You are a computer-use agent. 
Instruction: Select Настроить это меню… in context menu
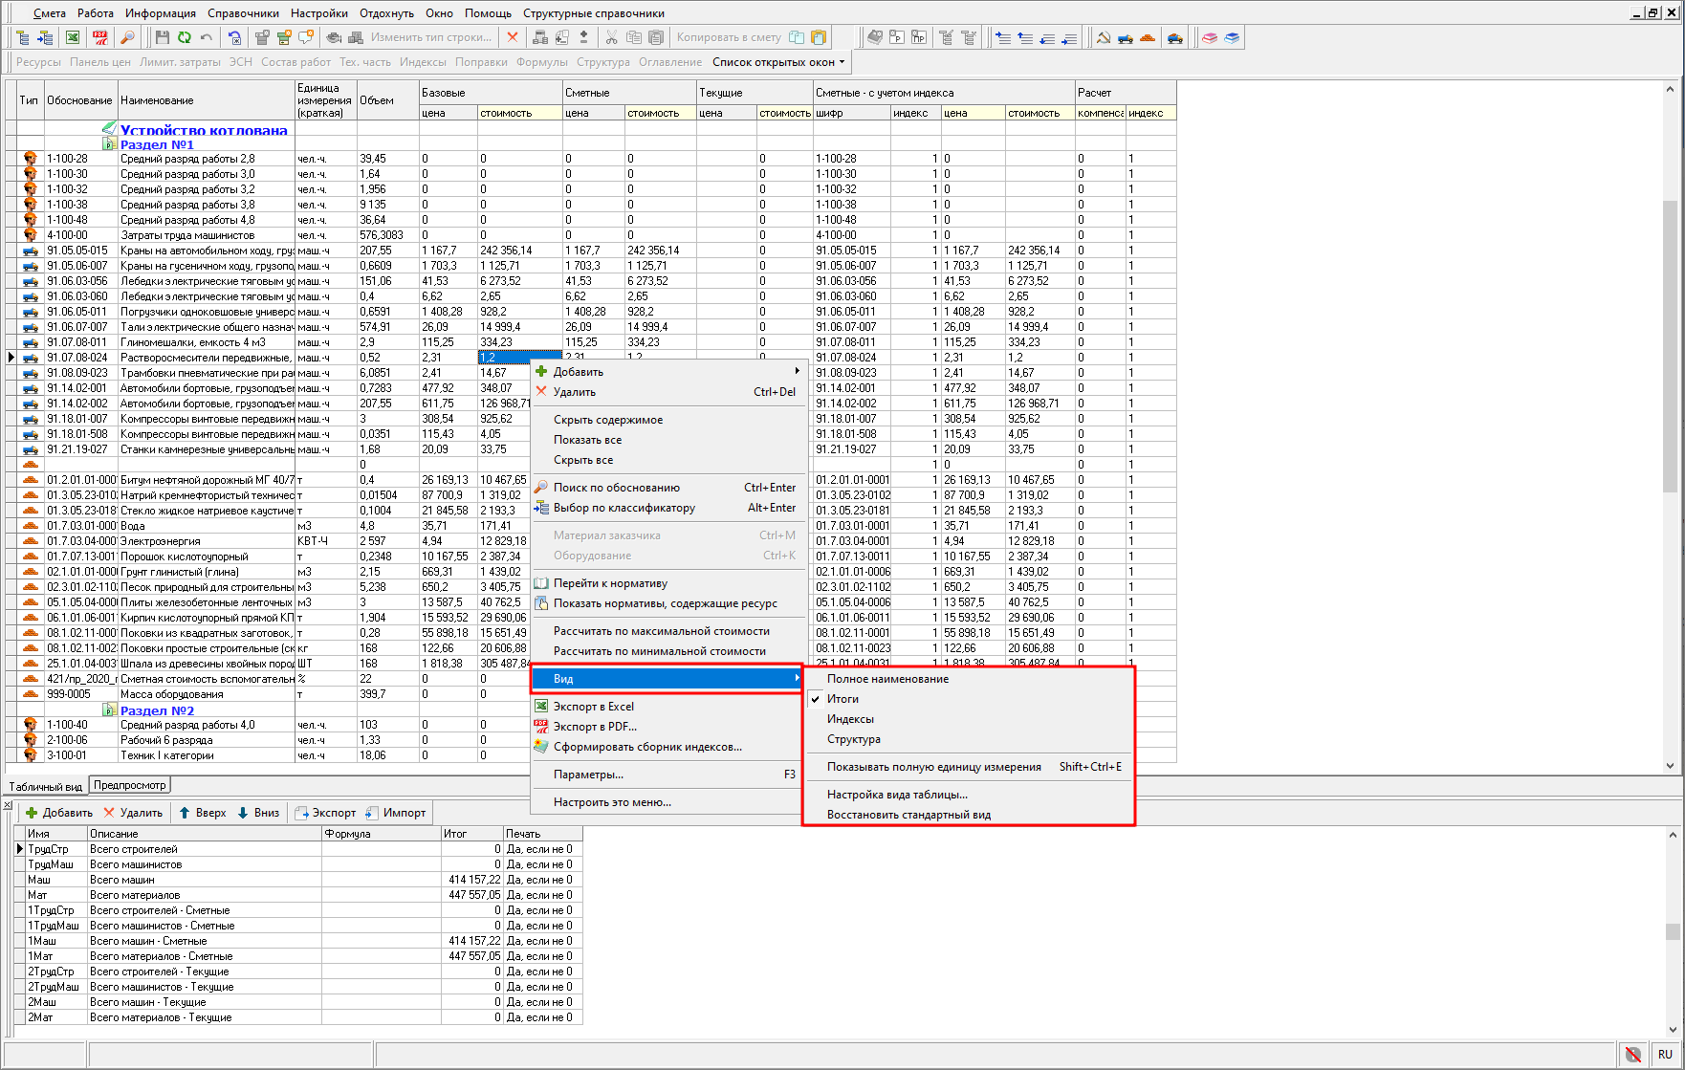coord(612,802)
